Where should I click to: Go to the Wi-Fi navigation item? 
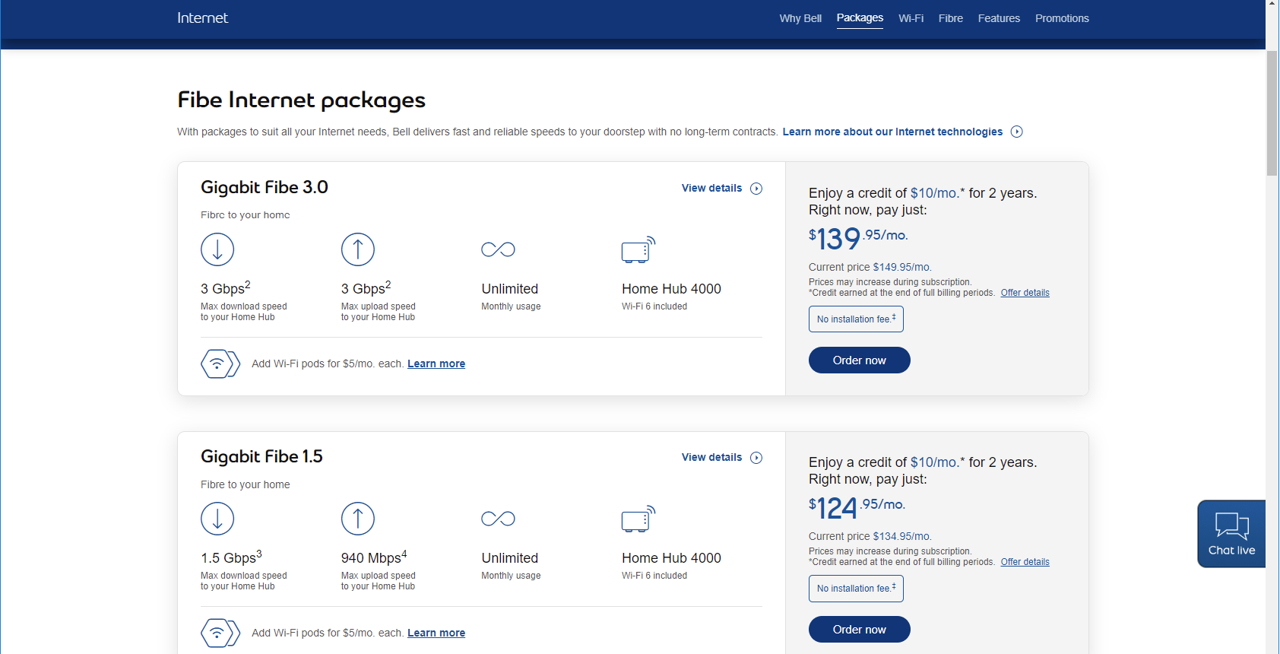coord(911,18)
